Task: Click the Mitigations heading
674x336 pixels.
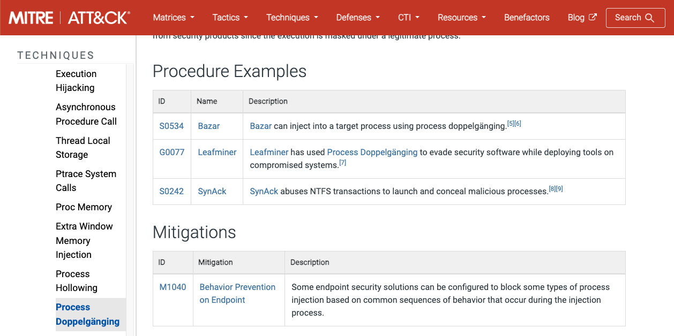Action: [x=194, y=232]
